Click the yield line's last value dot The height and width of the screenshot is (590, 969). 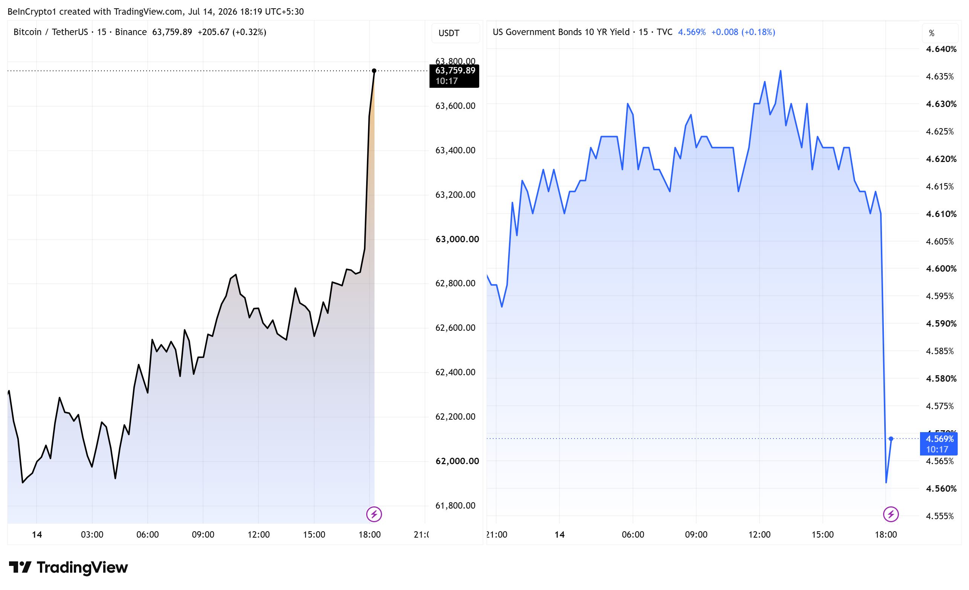891,439
